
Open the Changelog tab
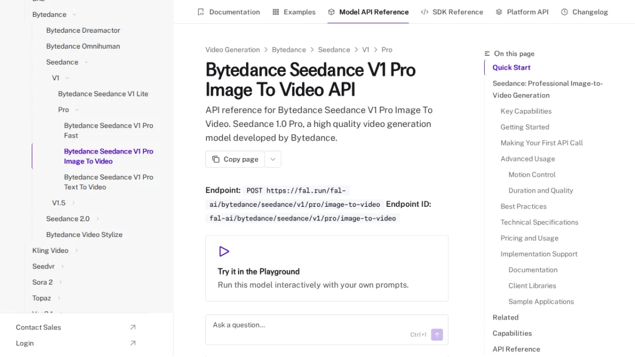click(584, 12)
